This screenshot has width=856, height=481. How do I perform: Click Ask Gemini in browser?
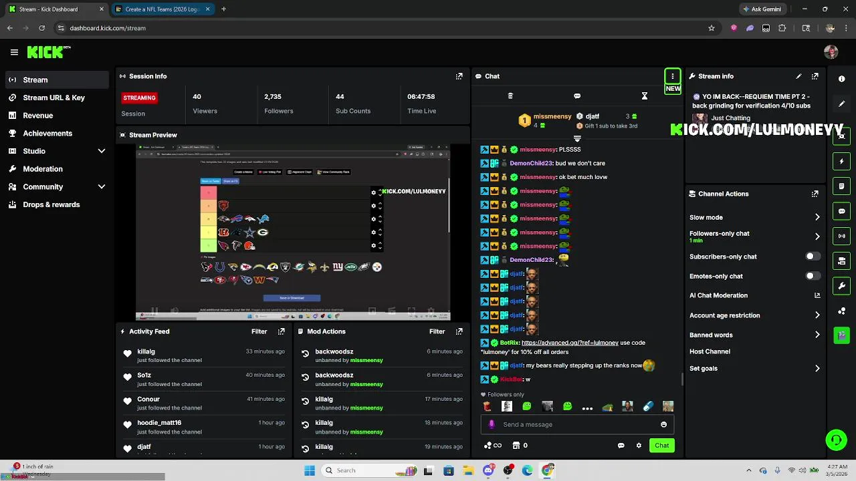764,9
